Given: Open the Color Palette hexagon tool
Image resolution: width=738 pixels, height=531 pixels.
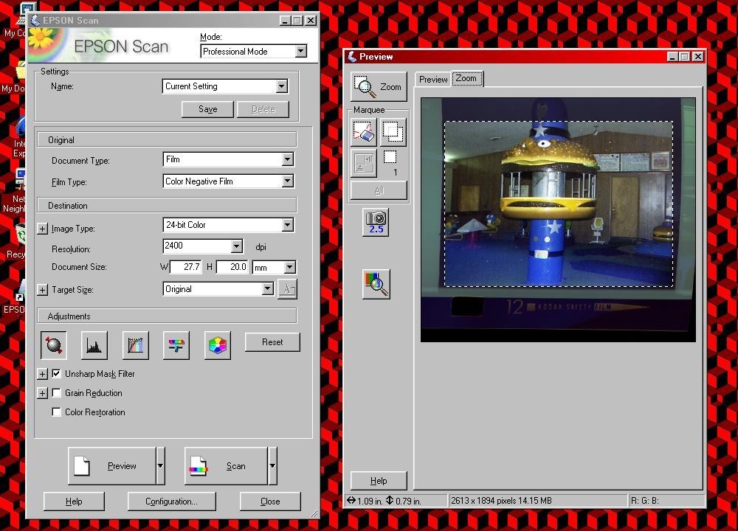Looking at the screenshot, I should pos(218,344).
